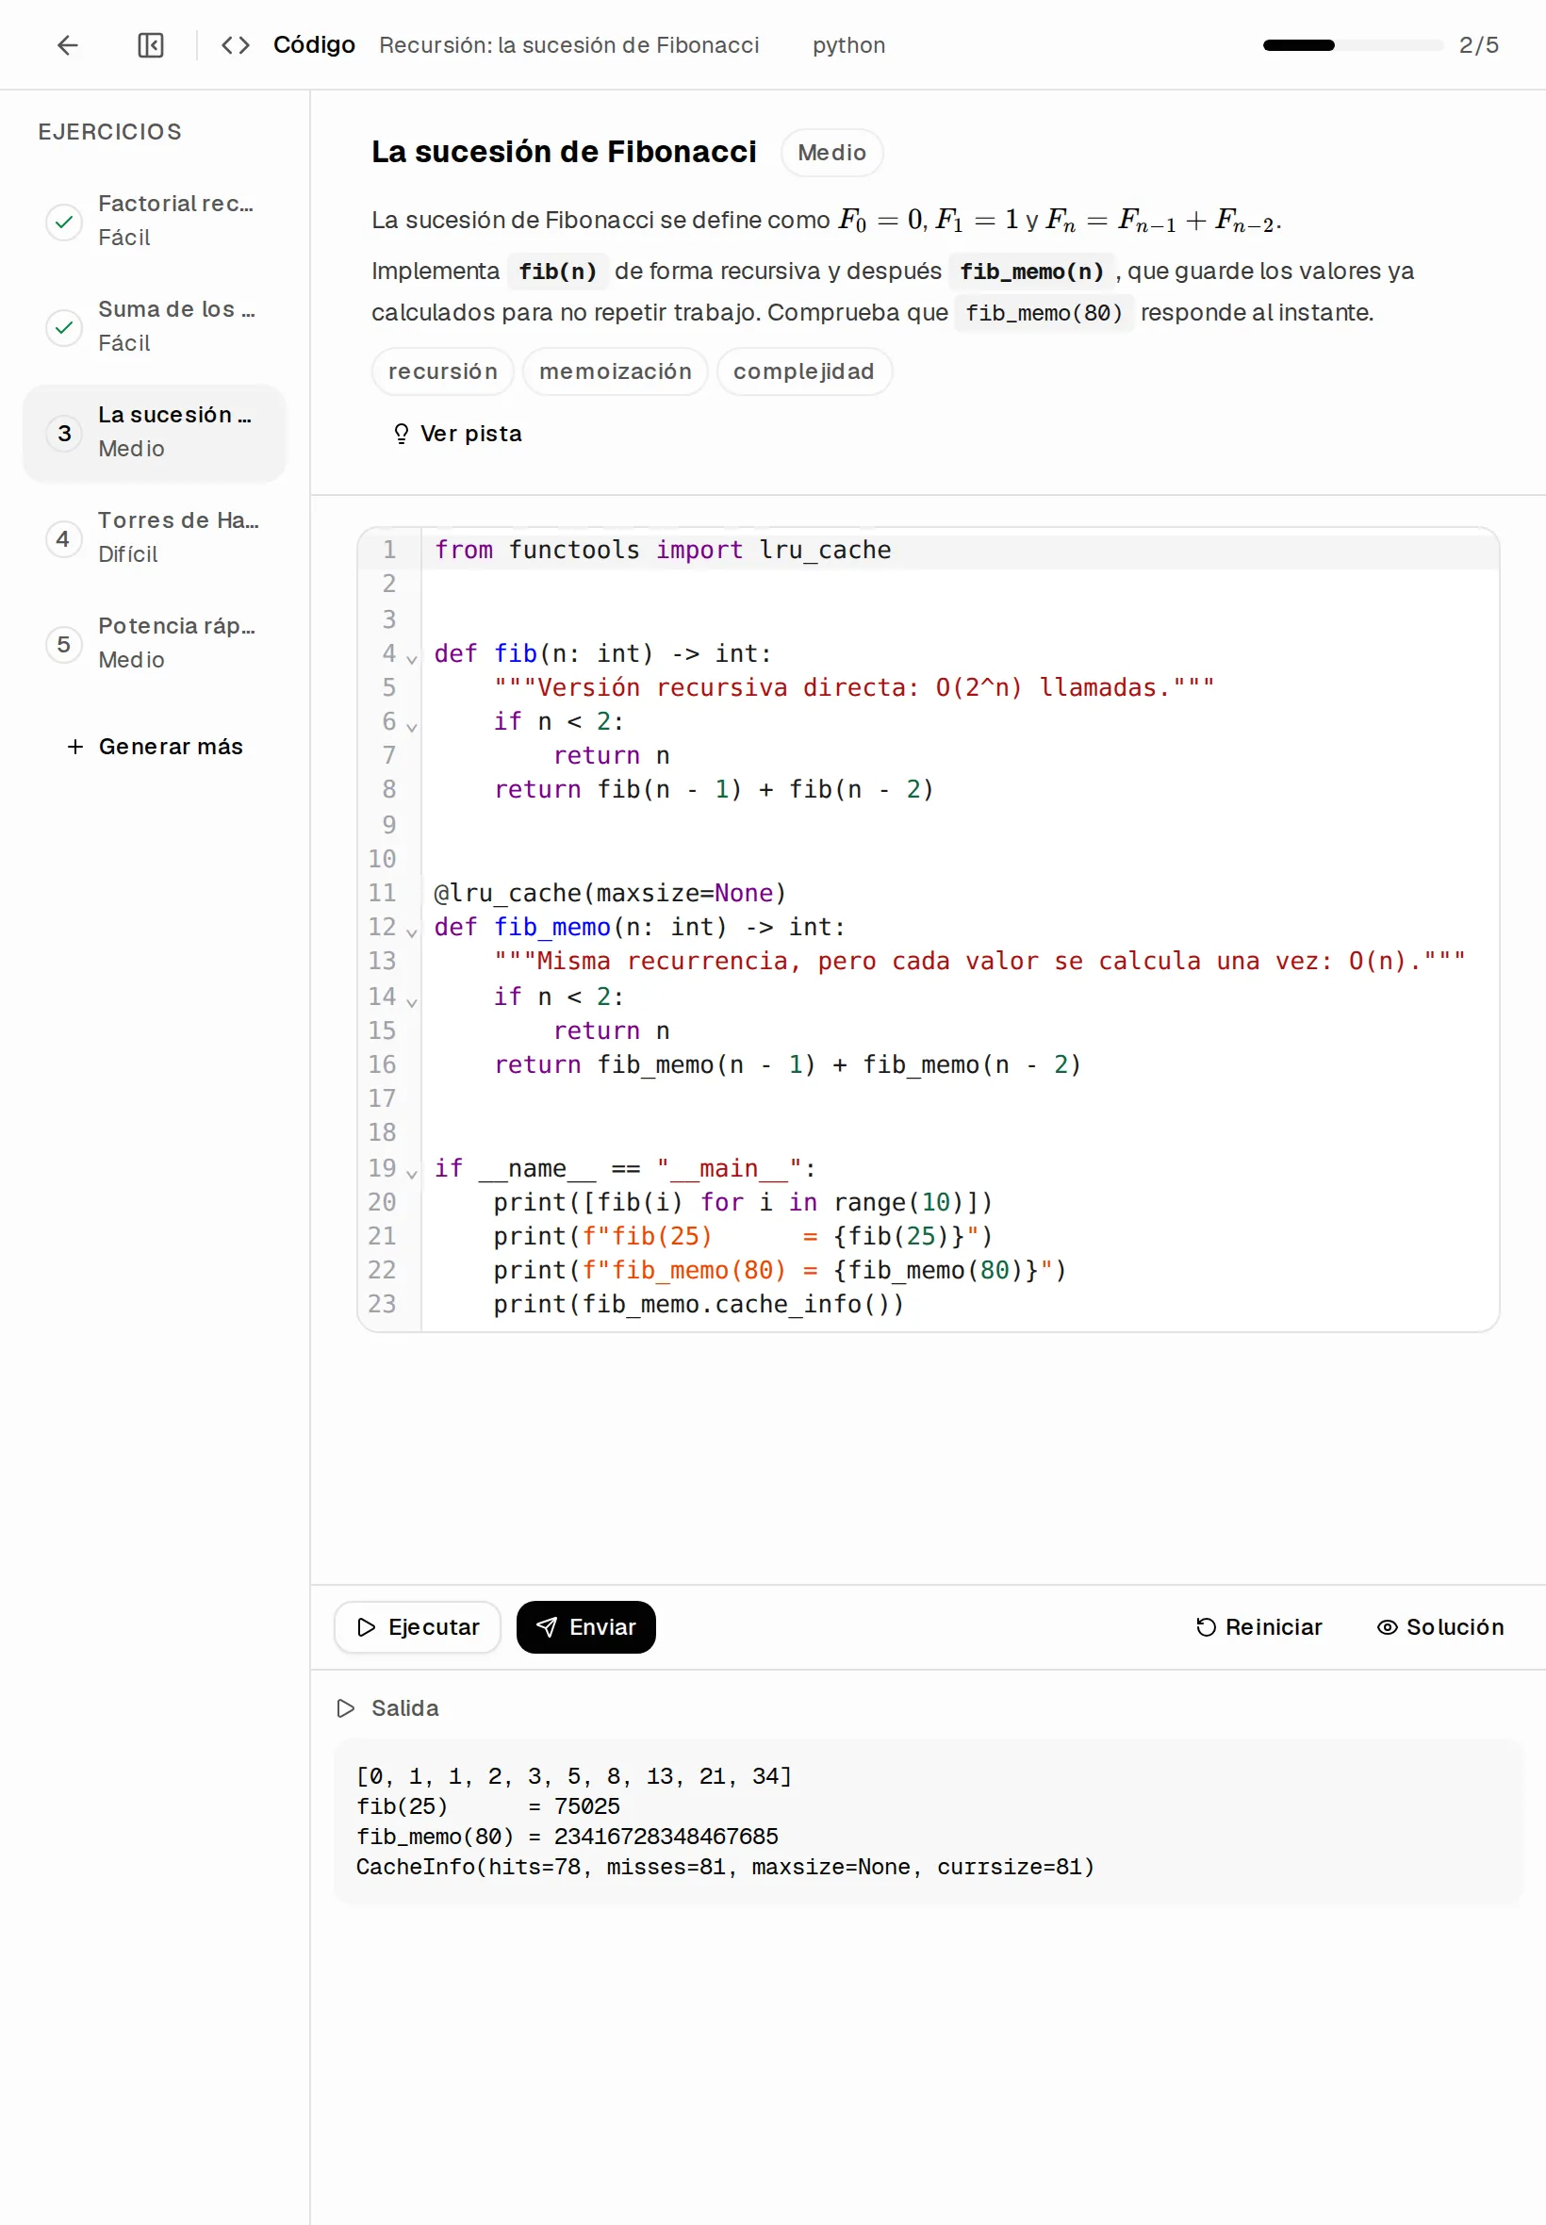
Task: Click the code brackets icon
Action: tap(236, 44)
